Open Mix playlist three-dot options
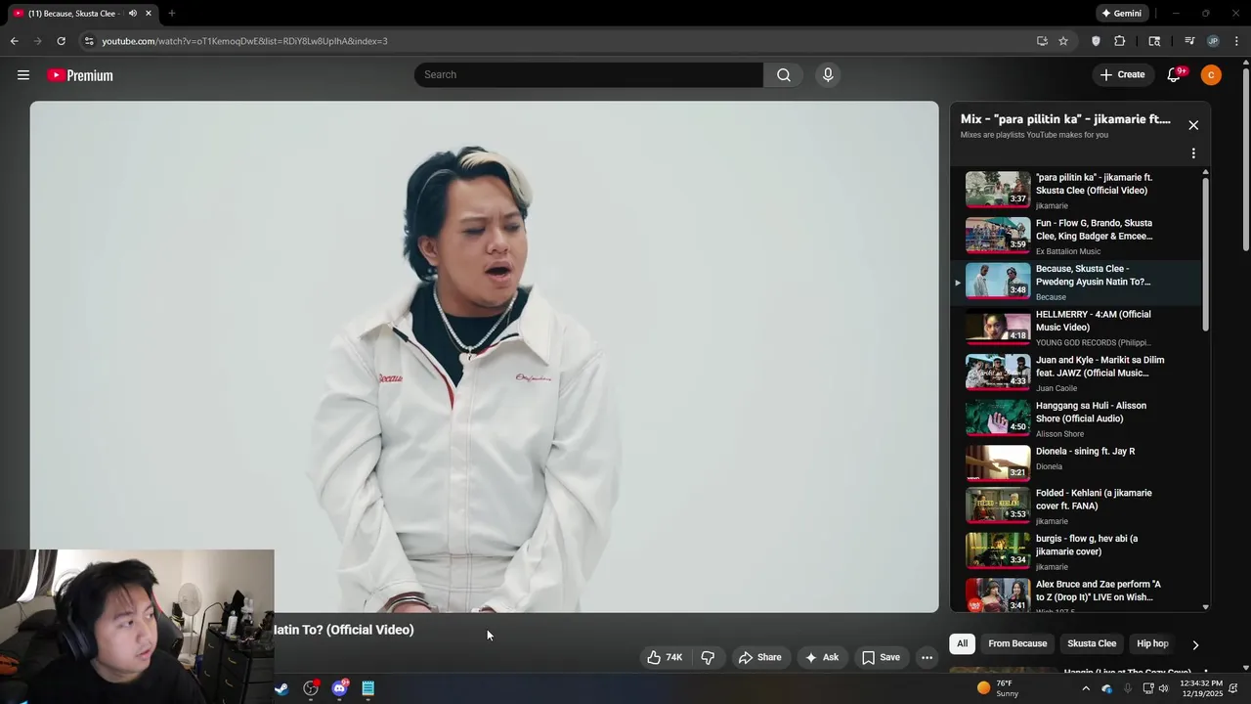This screenshot has height=704, width=1251. pyautogui.click(x=1193, y=154)
